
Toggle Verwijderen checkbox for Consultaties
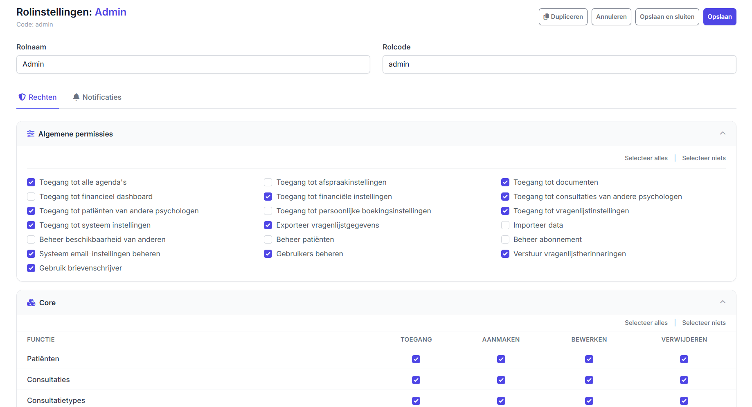click(684, 380)
